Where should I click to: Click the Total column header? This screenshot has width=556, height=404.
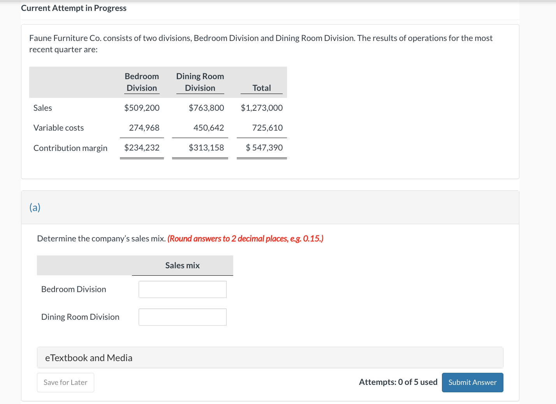tap(262, 88)
